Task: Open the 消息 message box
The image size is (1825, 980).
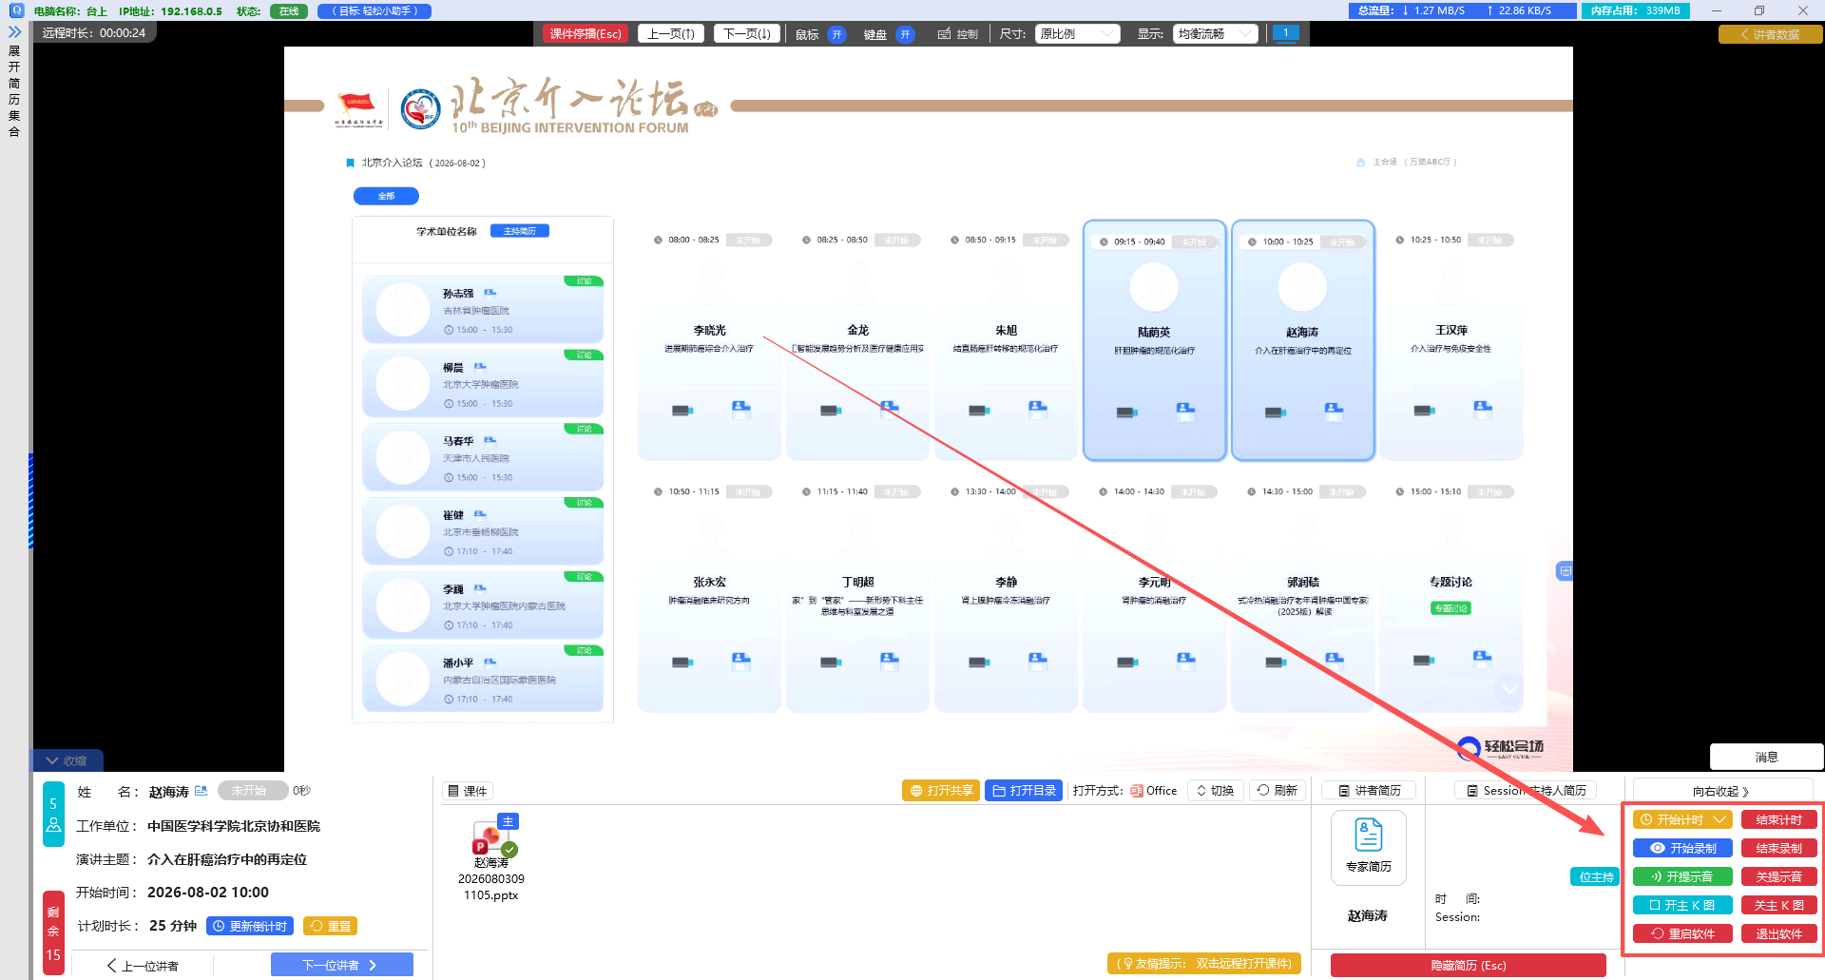Action: pyautogui.click(x=1766, y=757)
